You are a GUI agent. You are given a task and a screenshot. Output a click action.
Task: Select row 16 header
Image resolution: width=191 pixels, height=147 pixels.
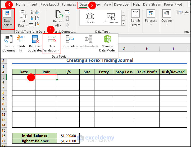(3, 136)
